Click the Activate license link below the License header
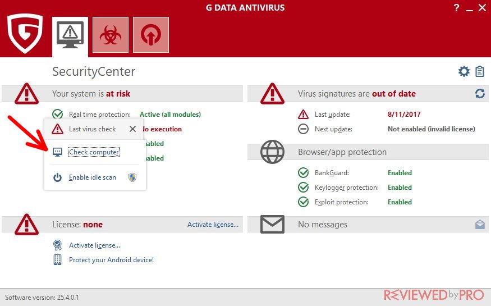 pos(95,245)
